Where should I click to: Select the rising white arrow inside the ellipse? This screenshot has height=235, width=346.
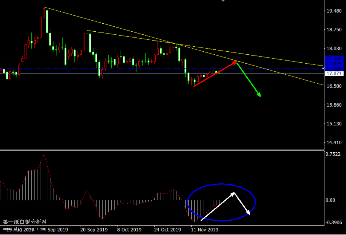click(x=217, y=206)
